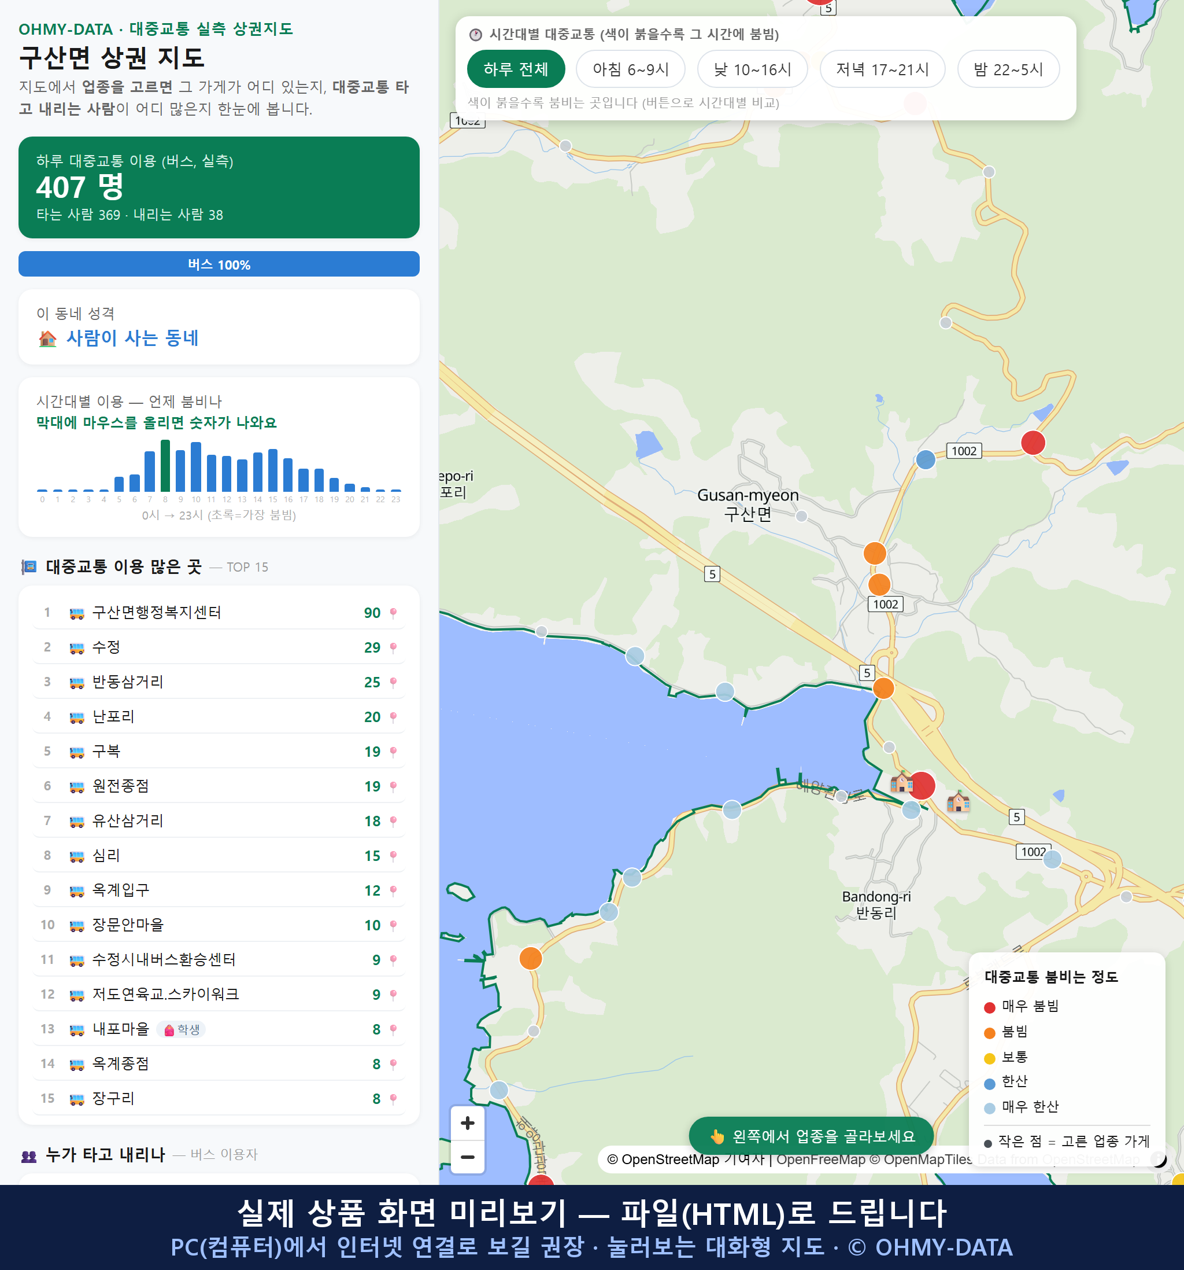Click the bus-stop icon by 대중교통 이용 많은 곳

[29, 566]
